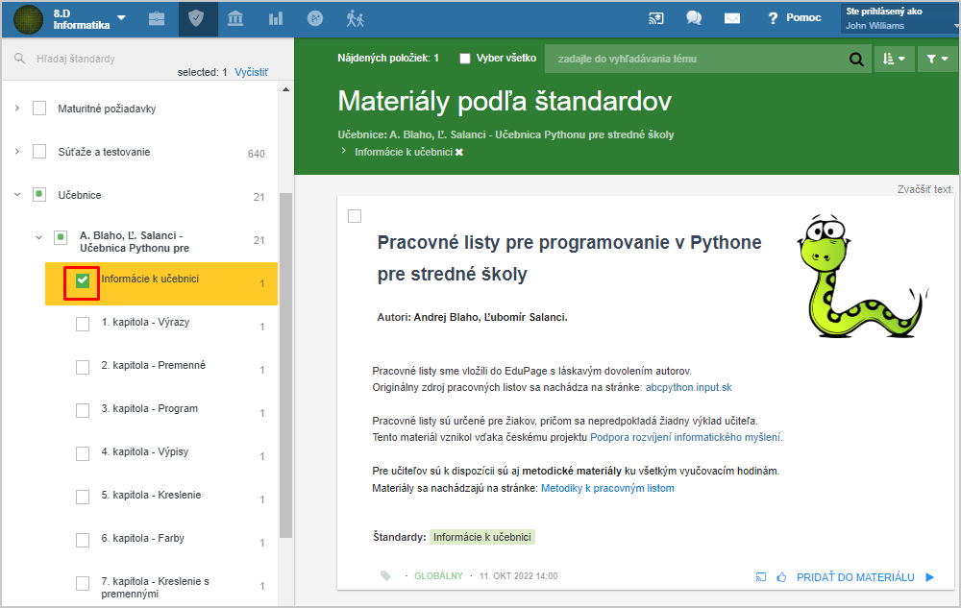Collapse the Učebnice node
This screenshot has width=961, height=608.
[x=17, y=195]
